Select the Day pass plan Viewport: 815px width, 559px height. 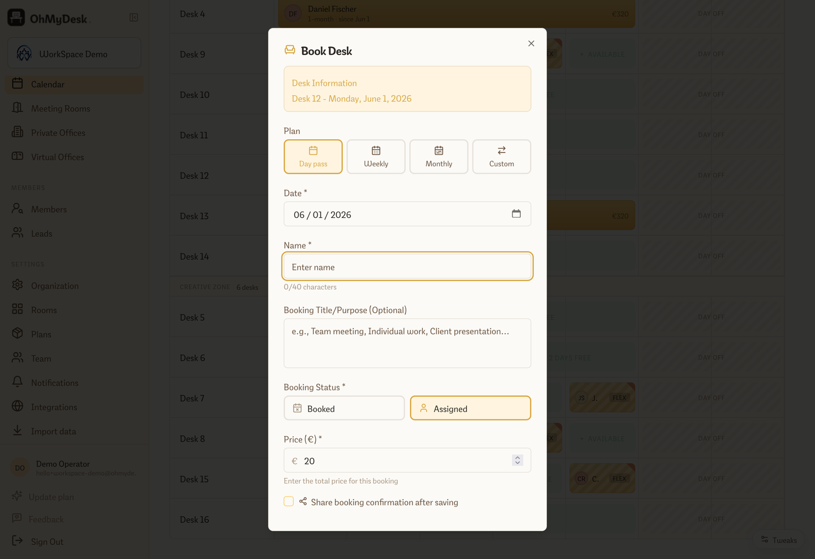(313, 157)
